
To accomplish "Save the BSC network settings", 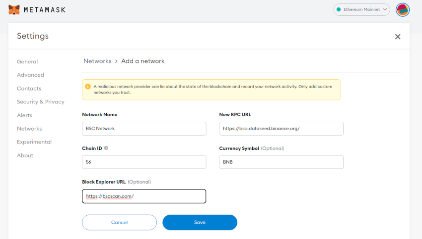I will (200, 222).
